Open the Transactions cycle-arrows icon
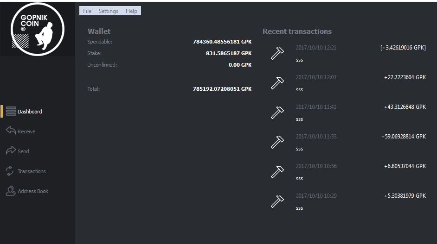The width and height of the screenshot is (437, 244). coord(9,171)
